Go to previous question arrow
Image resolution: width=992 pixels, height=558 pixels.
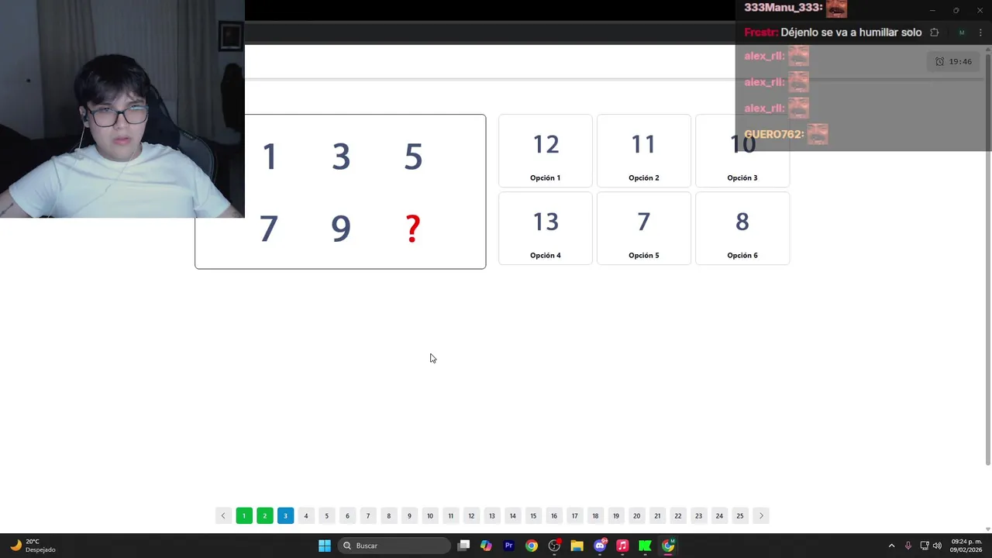click(223, 515)
